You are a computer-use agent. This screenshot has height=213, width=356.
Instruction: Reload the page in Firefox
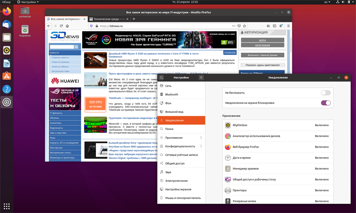coord(61,26)
